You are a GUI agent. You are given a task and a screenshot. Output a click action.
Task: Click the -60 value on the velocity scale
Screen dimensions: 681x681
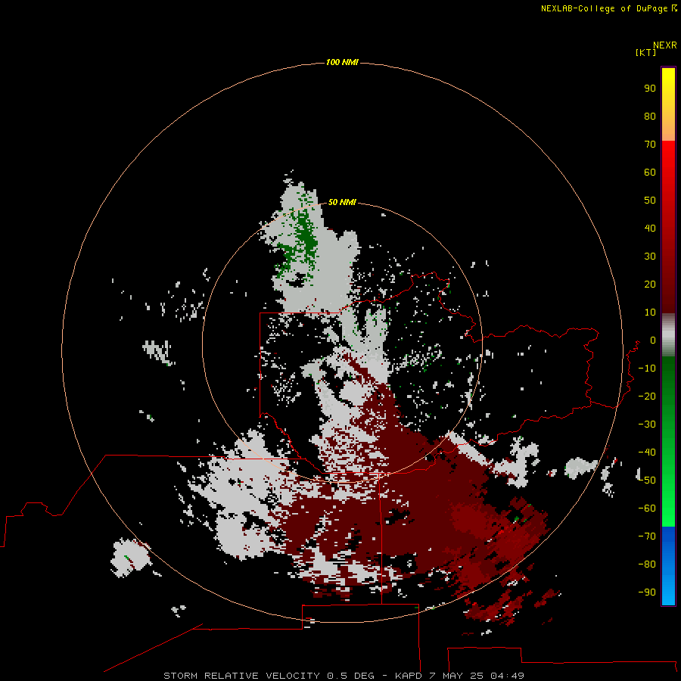click(647, 508)
